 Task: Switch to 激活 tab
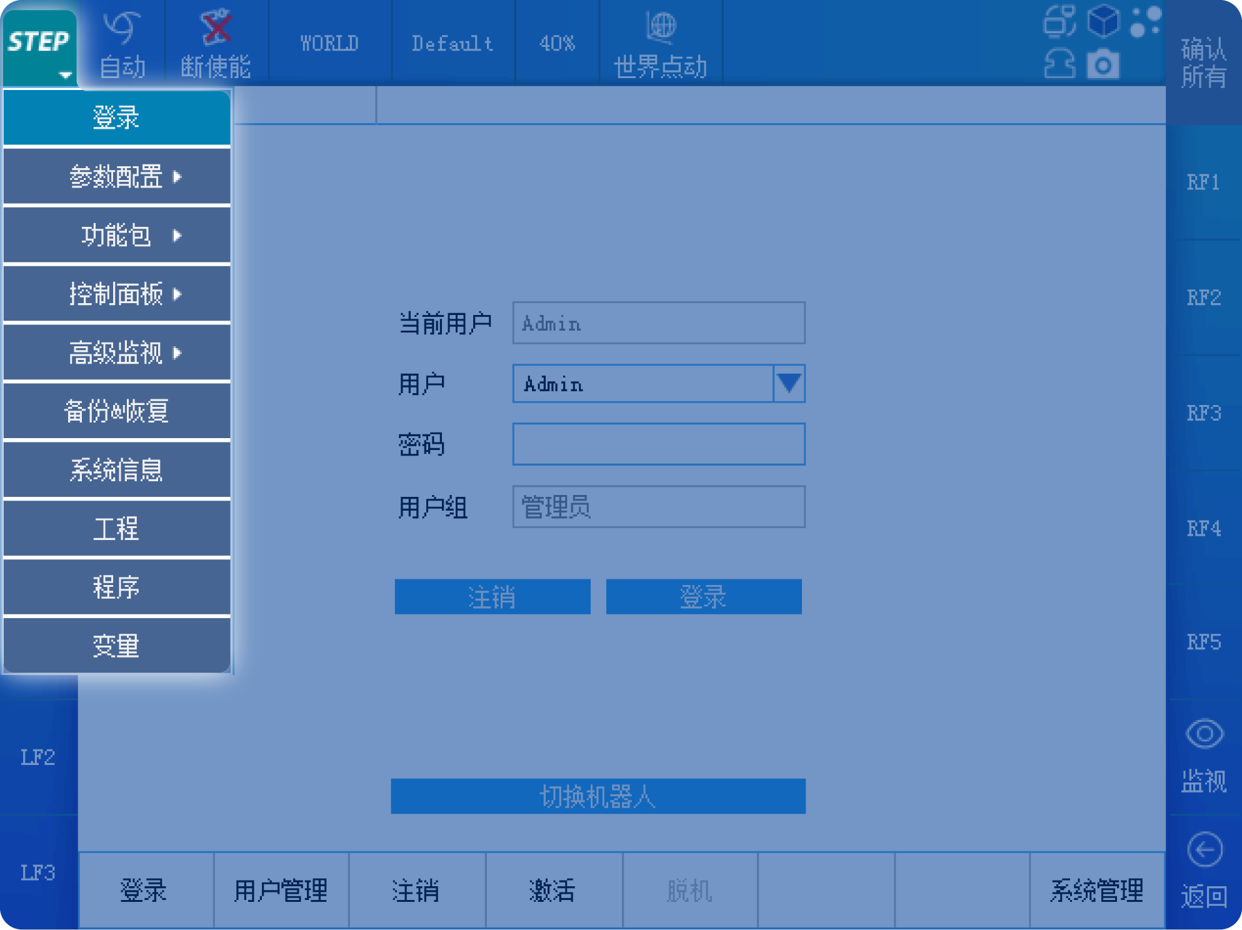[x=553, y=891]
